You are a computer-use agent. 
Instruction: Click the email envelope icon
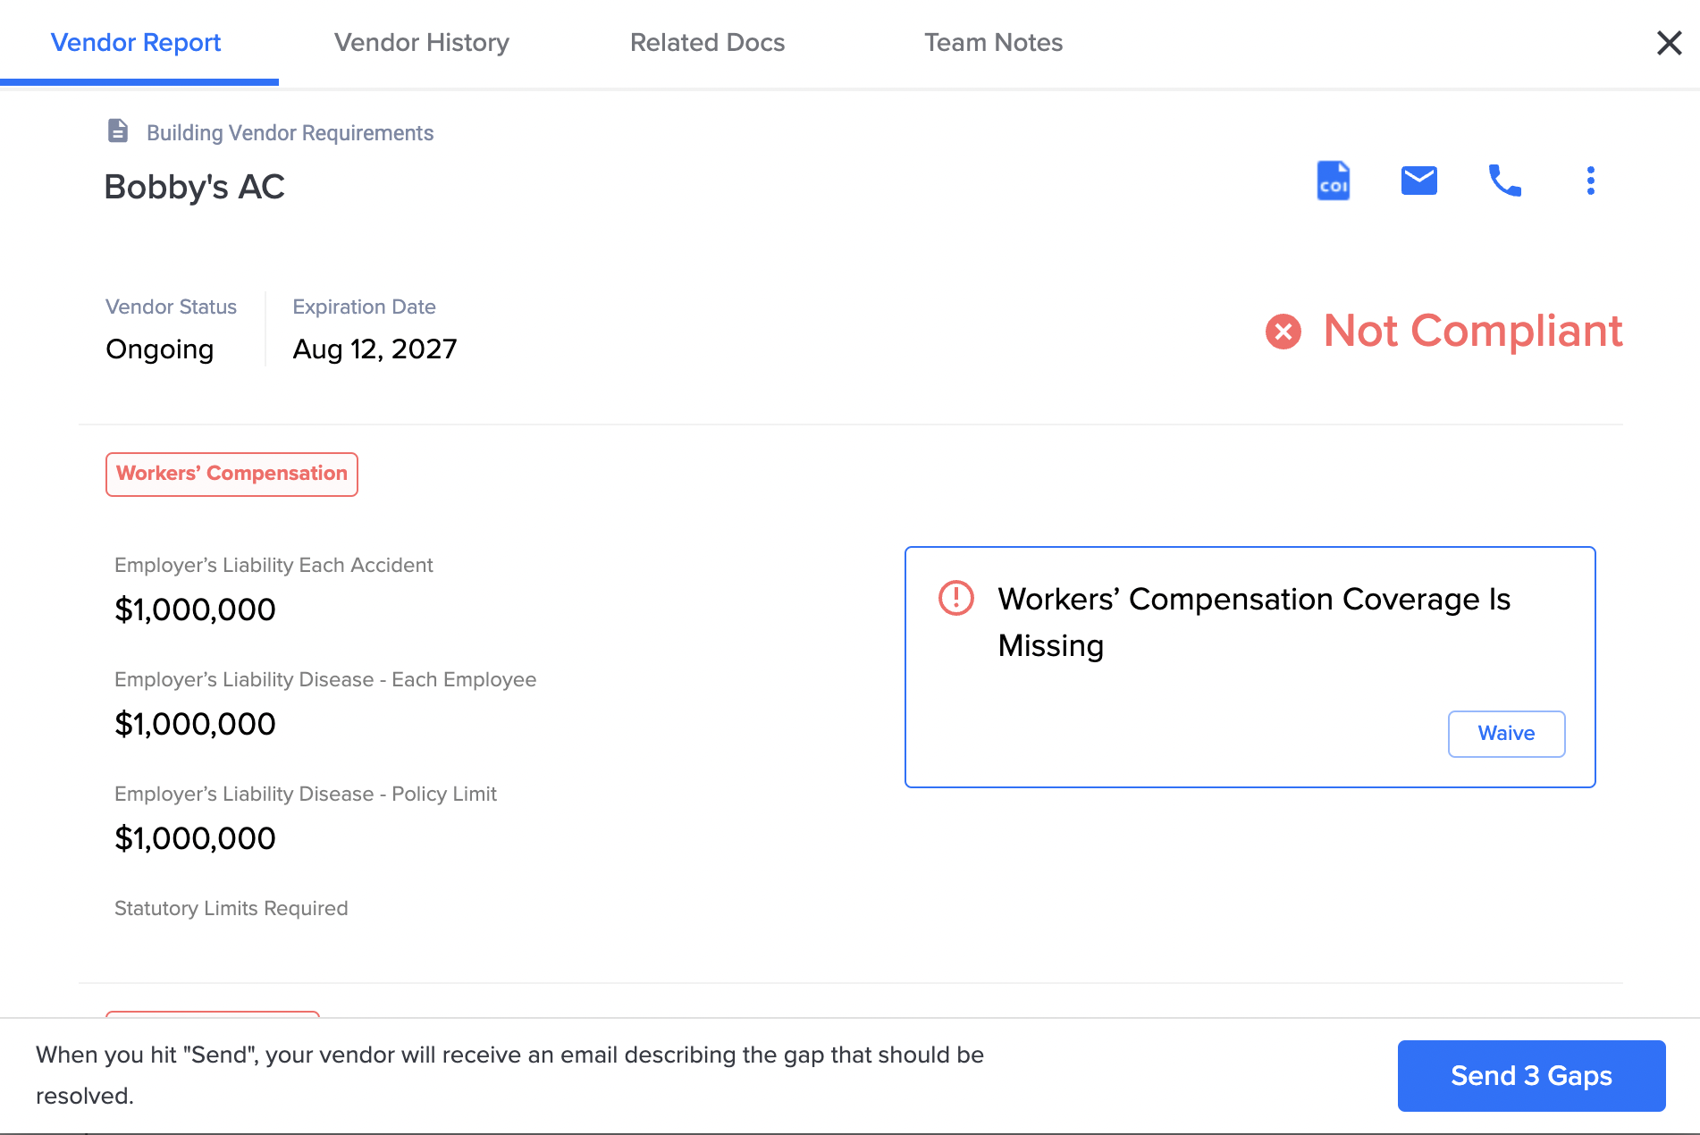[x=1418, y=181]
